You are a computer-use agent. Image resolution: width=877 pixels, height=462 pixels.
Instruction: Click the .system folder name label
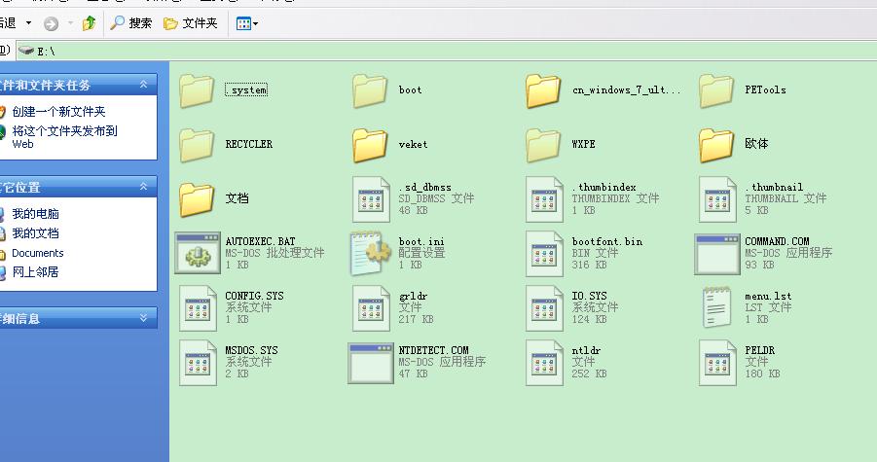(x=246, y=89)
